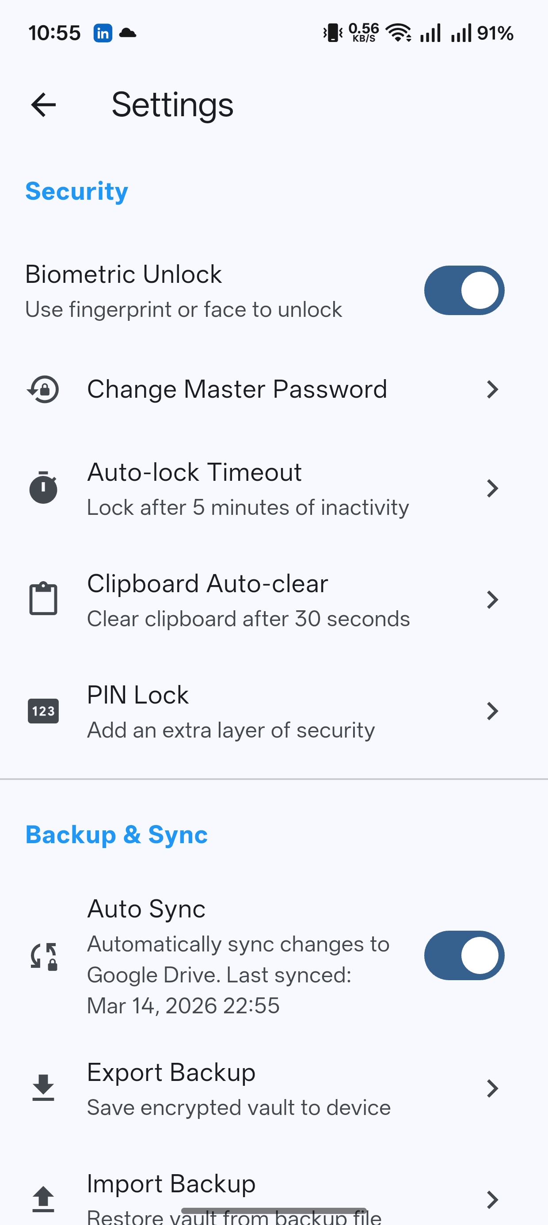Viewport: 548px width, 1225px height.
Task: Tap the Change Master Password lock icon
Action: 43,389
